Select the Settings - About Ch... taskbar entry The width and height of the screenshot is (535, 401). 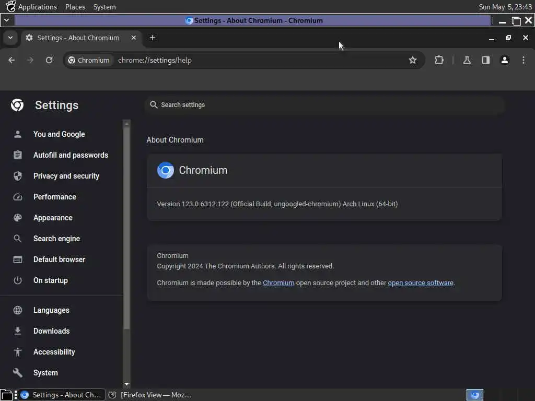[62, 395]
